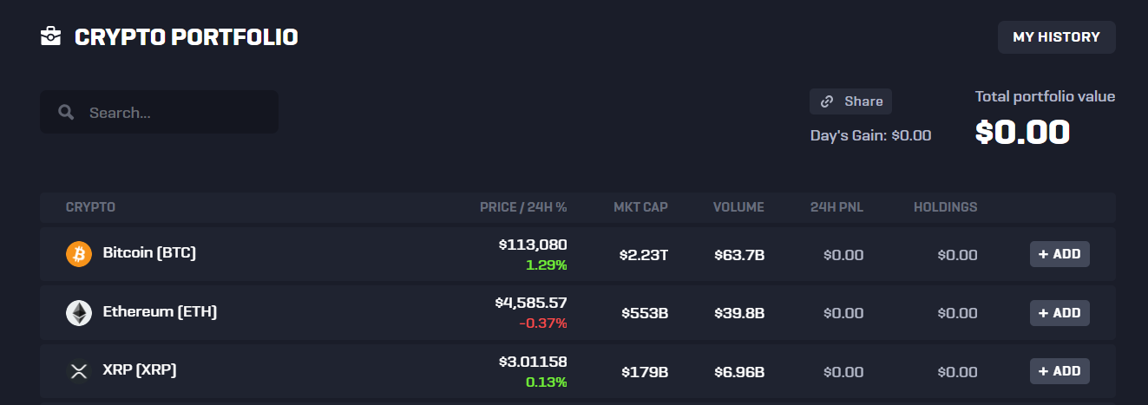
Task: Click the link icon on the Share button
Action: point(827,101)
